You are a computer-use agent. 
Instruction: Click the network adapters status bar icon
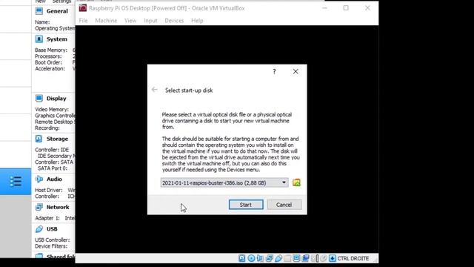(269, 258)
